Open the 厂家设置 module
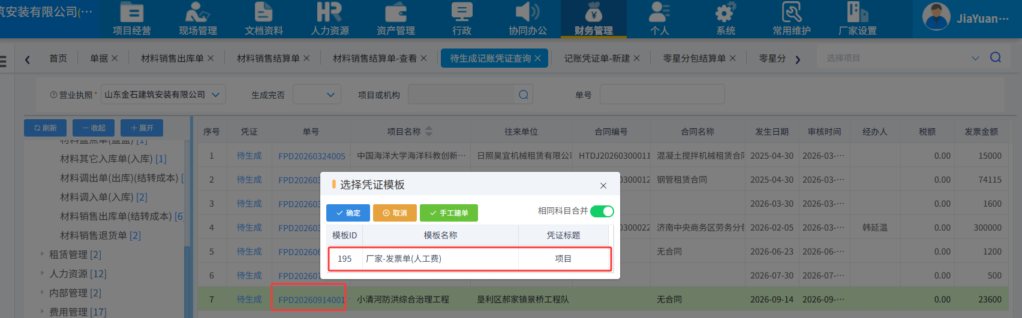 (858, 19)
